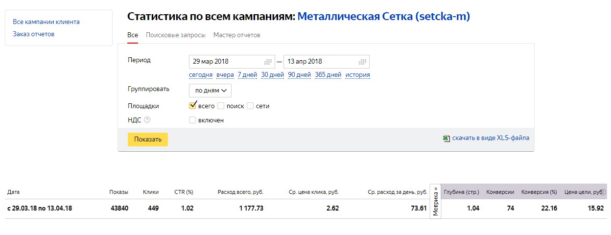Click the 'Клики' column header
The height and width of the screenshot is (235, 611).
151,192
